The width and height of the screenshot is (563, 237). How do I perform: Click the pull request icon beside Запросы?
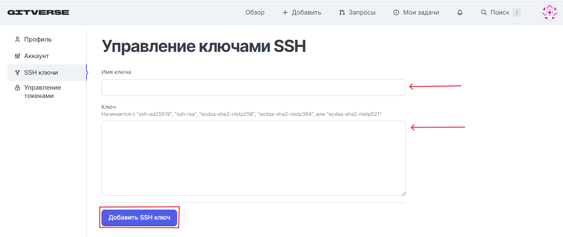(342, 12)
